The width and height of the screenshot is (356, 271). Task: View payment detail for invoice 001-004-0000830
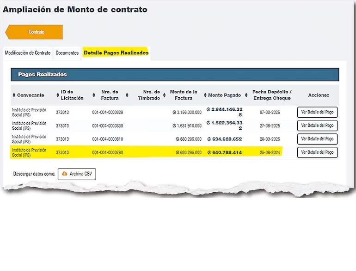coord(317,126)
